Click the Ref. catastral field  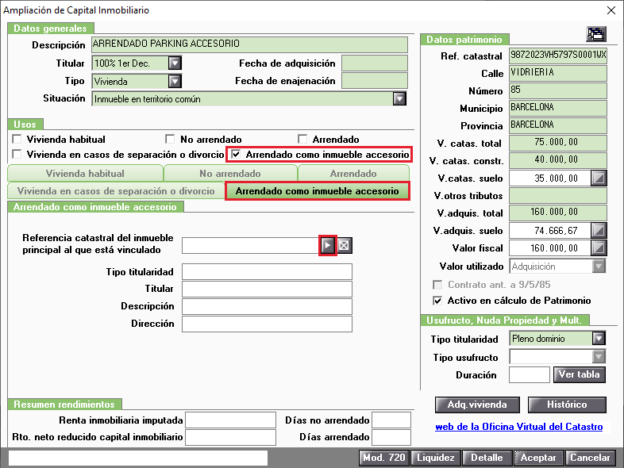click(558, 56)
